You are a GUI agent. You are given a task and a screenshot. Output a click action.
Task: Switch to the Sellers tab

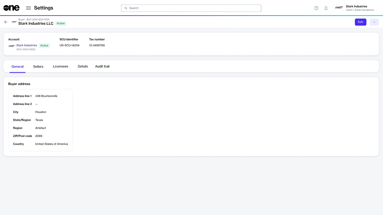tap(38, 66)
